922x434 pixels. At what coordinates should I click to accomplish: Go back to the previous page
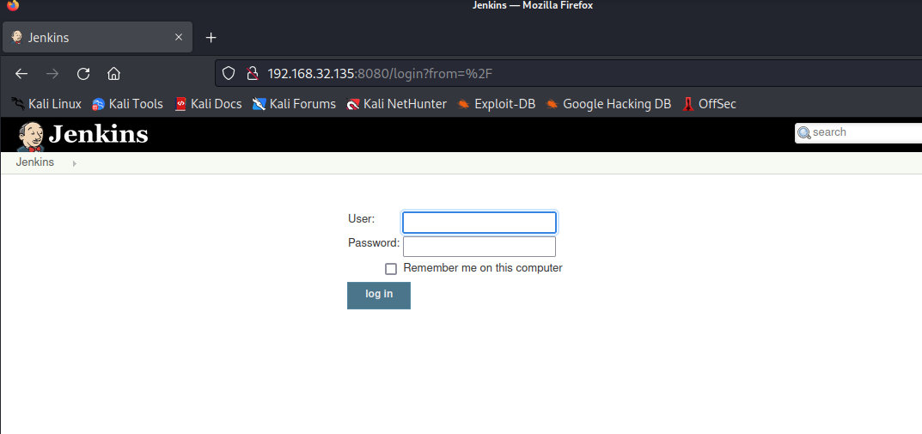(x=21, y=74)
